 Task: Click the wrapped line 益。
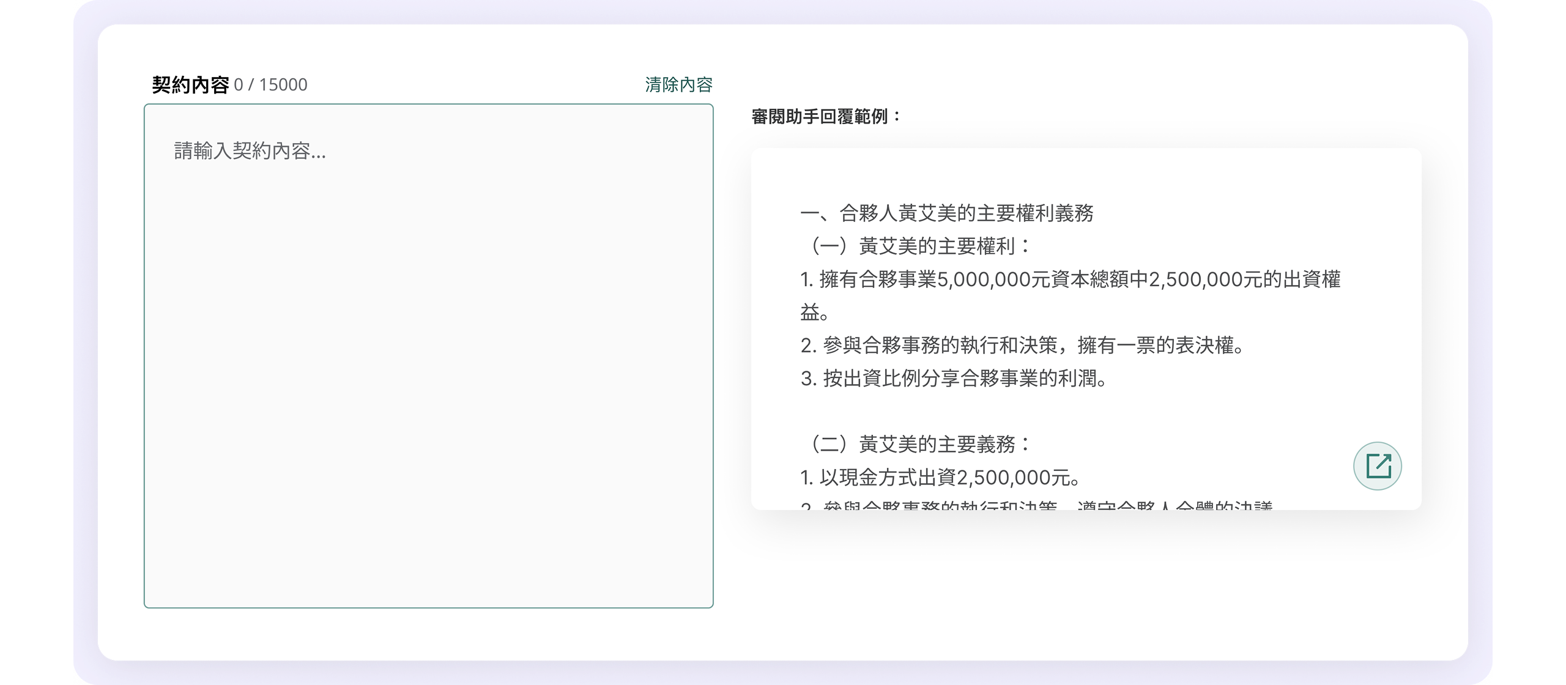pyautogui.click(x=814, y=313)
